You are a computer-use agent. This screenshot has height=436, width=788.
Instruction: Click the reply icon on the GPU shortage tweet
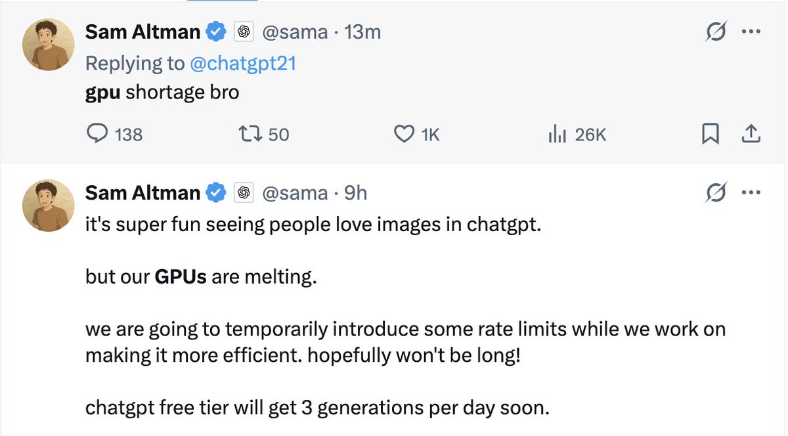(x=97, y=134)
